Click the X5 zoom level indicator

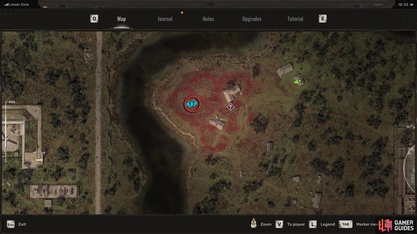[12, 102]
